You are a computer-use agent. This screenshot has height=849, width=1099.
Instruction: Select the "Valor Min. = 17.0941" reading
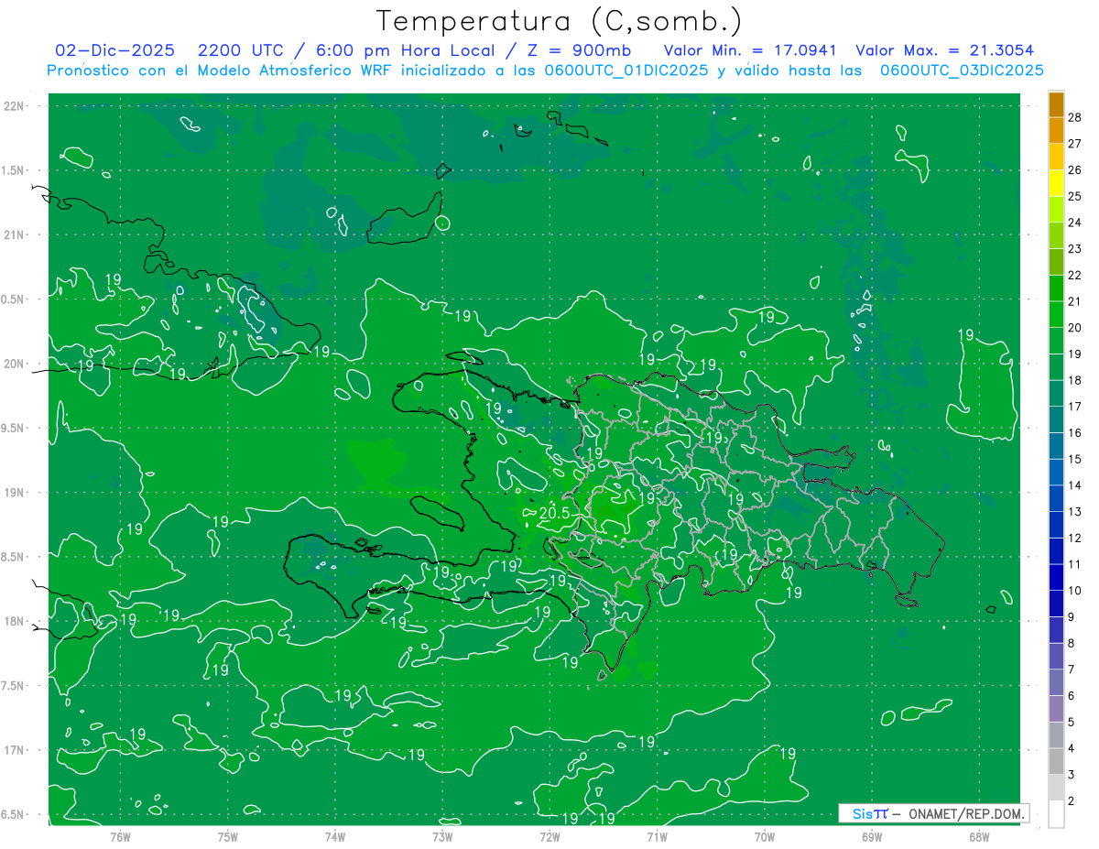[751, 50]
